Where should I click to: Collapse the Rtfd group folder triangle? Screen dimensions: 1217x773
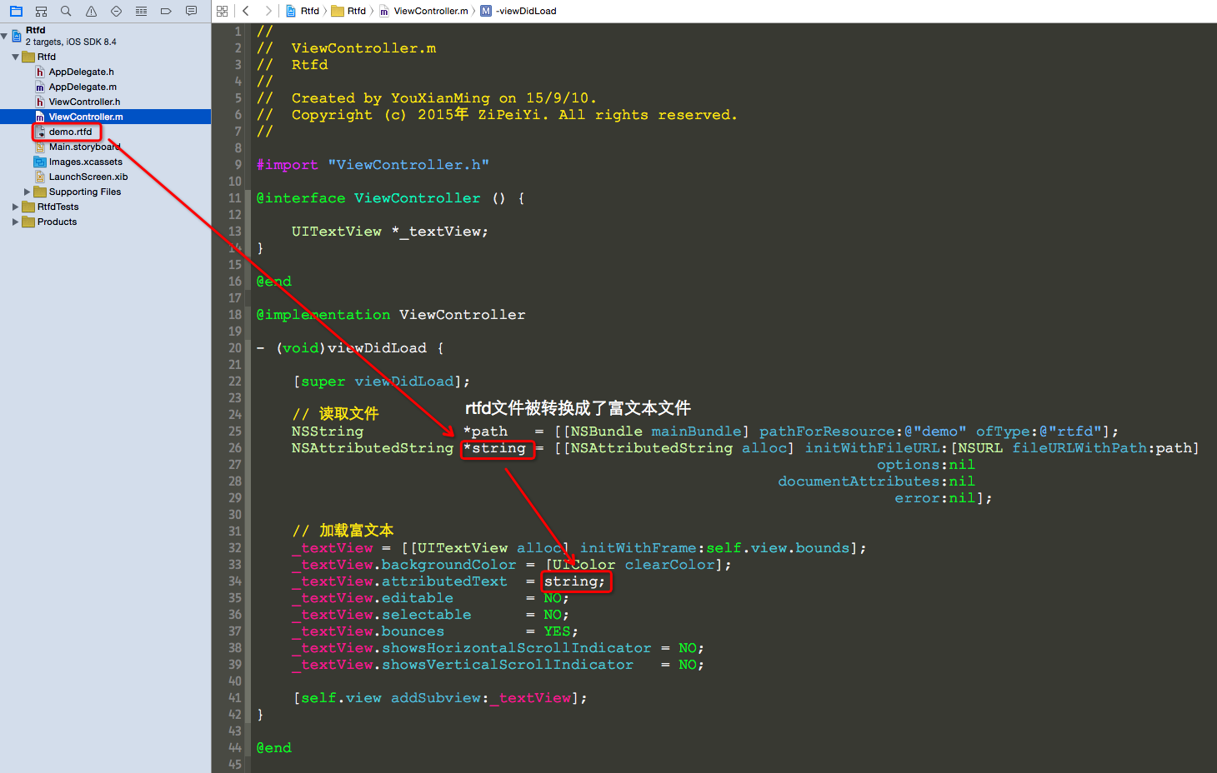16,57
